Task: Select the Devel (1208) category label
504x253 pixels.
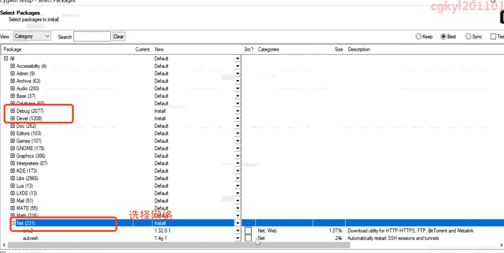Action: [x=29, y=118]
